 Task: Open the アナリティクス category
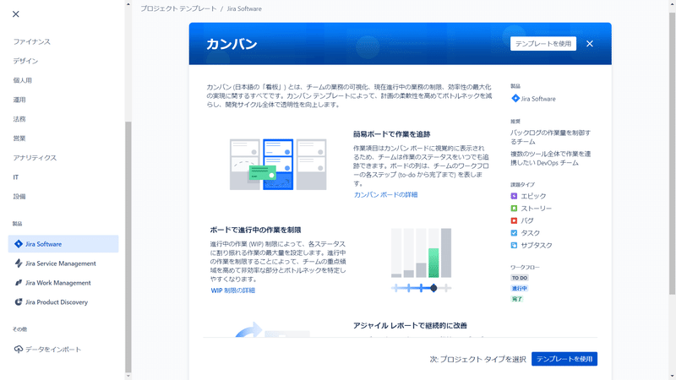click(x=35, y=158)
